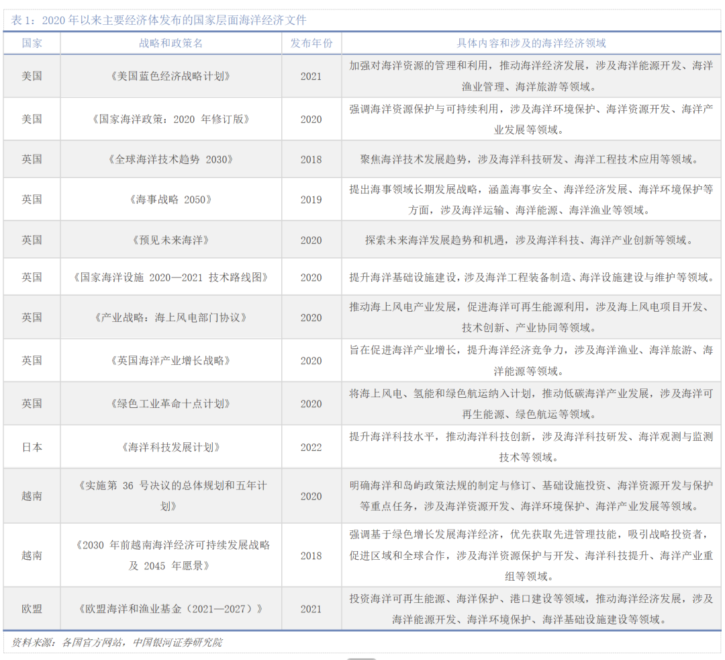Click policy name "《欧盟海洋和渔业基金（2021—2027）》"

(171, 609)
